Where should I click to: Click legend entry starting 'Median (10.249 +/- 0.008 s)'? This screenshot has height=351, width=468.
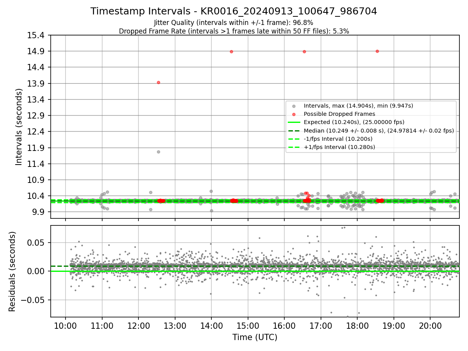379,131
